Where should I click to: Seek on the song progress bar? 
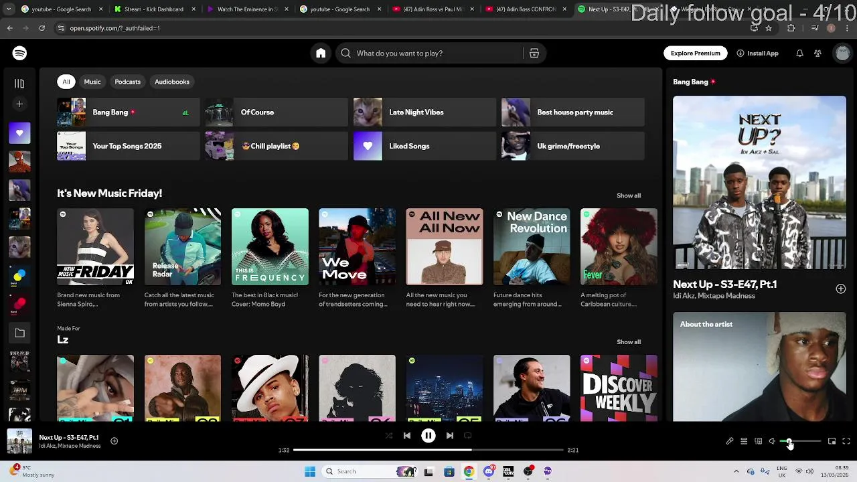pos(428,450)
